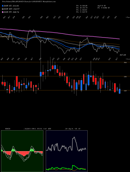Click the 'Pre C: 148.73' value
130x172 pixels.
[x=82, y=12]
